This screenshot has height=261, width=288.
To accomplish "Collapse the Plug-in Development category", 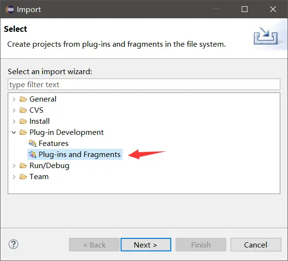I will click(x=14, y=132).
